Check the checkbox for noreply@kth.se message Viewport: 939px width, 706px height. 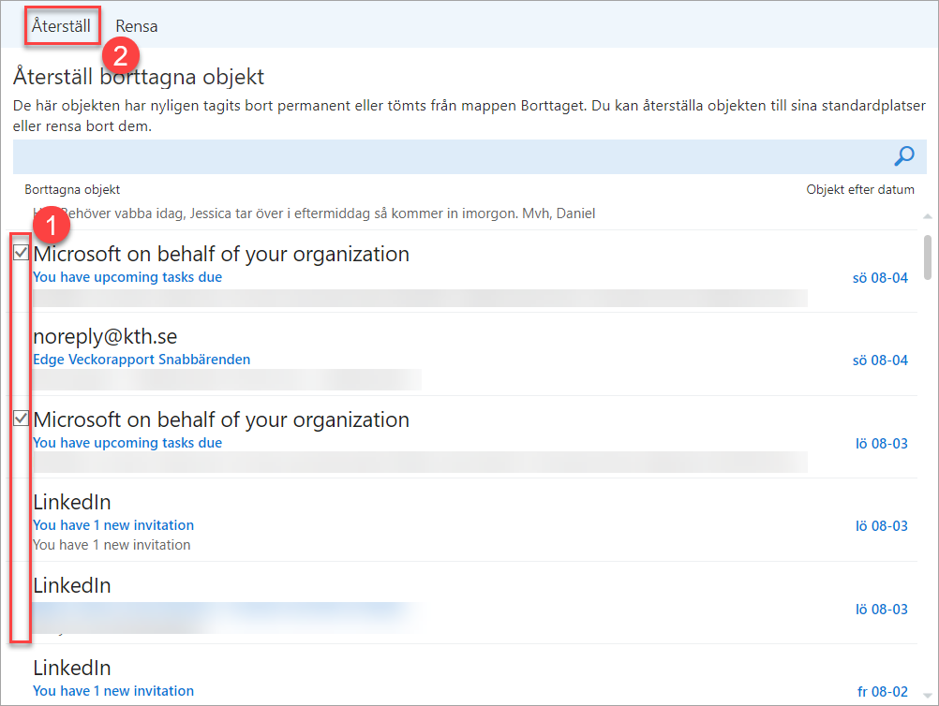20,335
